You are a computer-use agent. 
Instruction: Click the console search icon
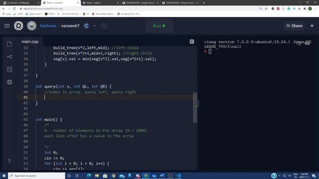click(x=299, y=43)
